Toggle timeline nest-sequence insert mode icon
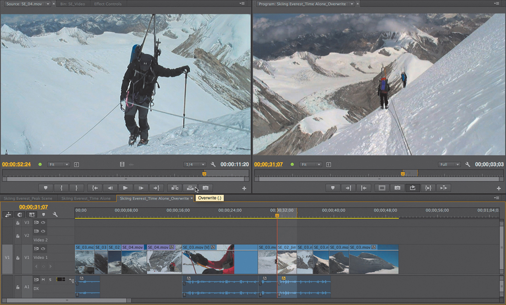Viewport: 506px width, 305px height. point(8,214)
